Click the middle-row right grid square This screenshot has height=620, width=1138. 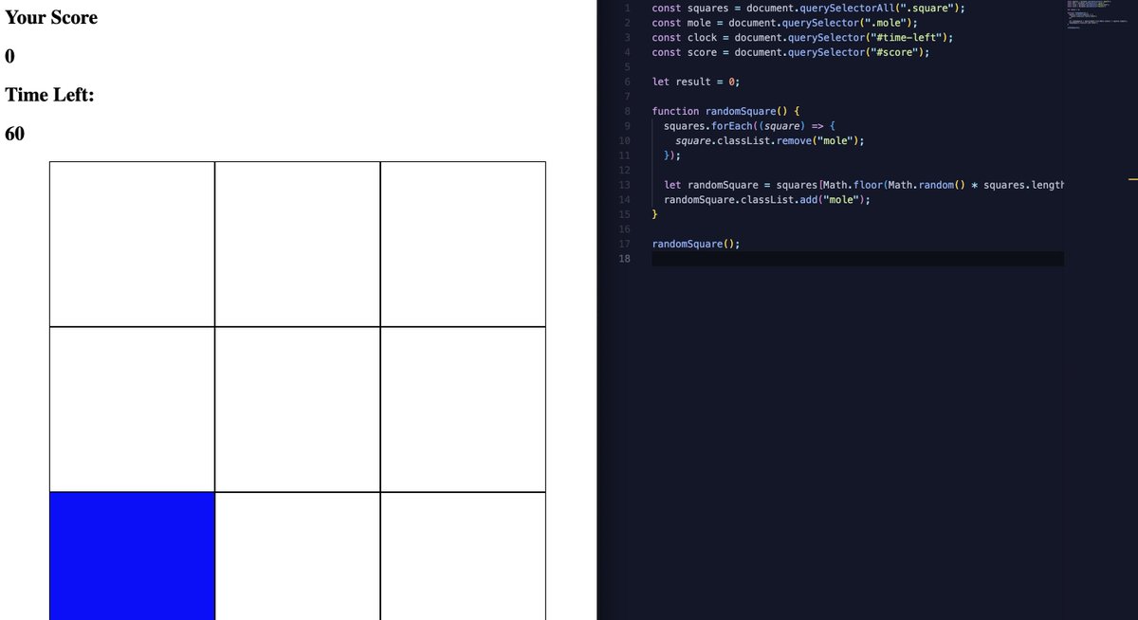click(x=463, y=410)
